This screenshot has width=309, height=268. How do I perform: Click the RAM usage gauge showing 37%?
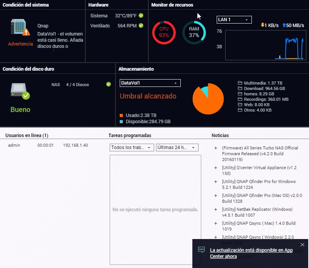click(x=194, y=32)
